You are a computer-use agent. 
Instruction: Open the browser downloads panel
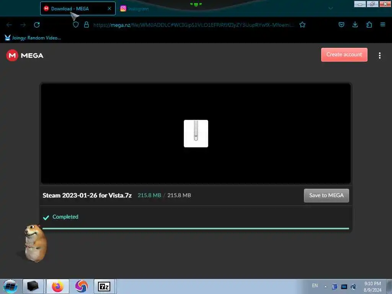click(355, 24)
